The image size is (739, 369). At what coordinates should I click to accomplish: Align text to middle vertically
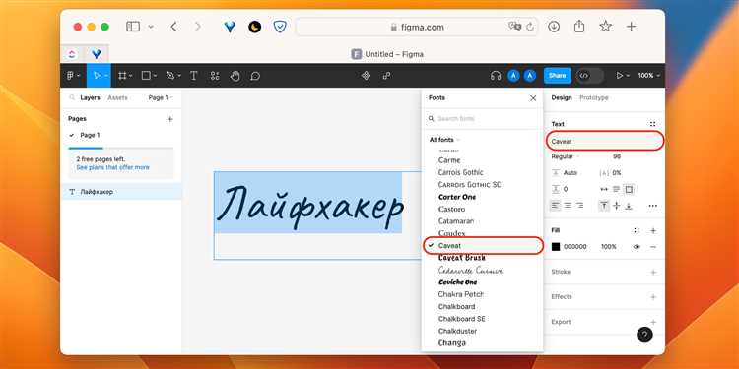[617, 206]
